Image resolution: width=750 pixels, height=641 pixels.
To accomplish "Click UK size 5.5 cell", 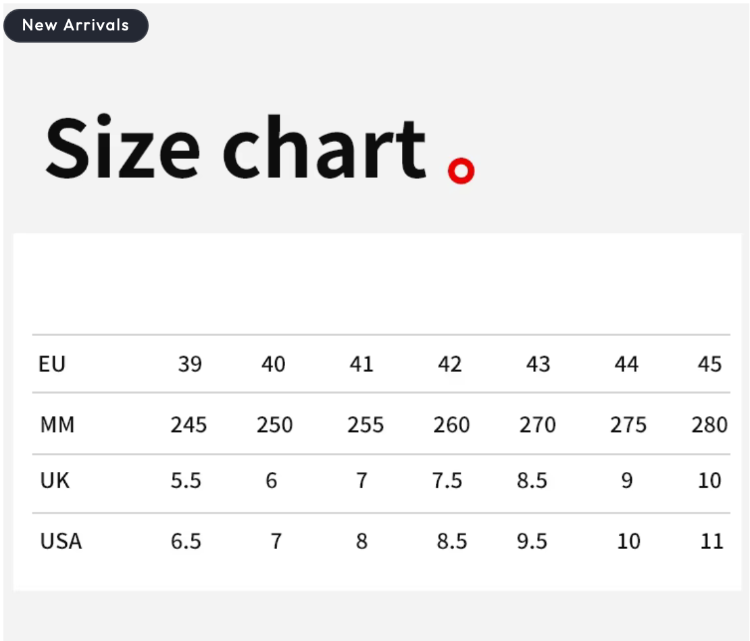I will (186, 481).
